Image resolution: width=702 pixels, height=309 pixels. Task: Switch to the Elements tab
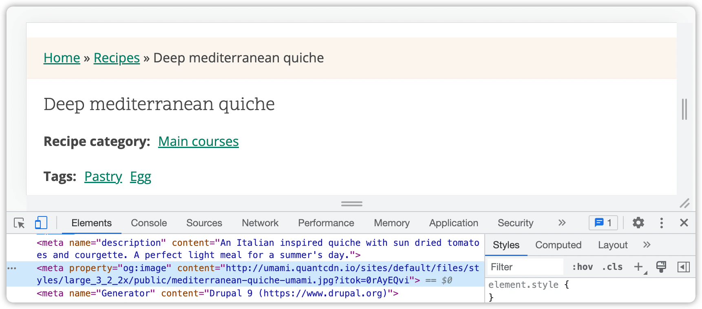pyautogui.click(x=91, y=223)
